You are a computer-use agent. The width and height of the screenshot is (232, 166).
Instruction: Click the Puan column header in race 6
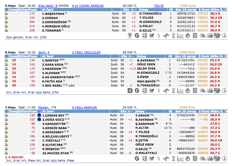click(x=33, y=56)
